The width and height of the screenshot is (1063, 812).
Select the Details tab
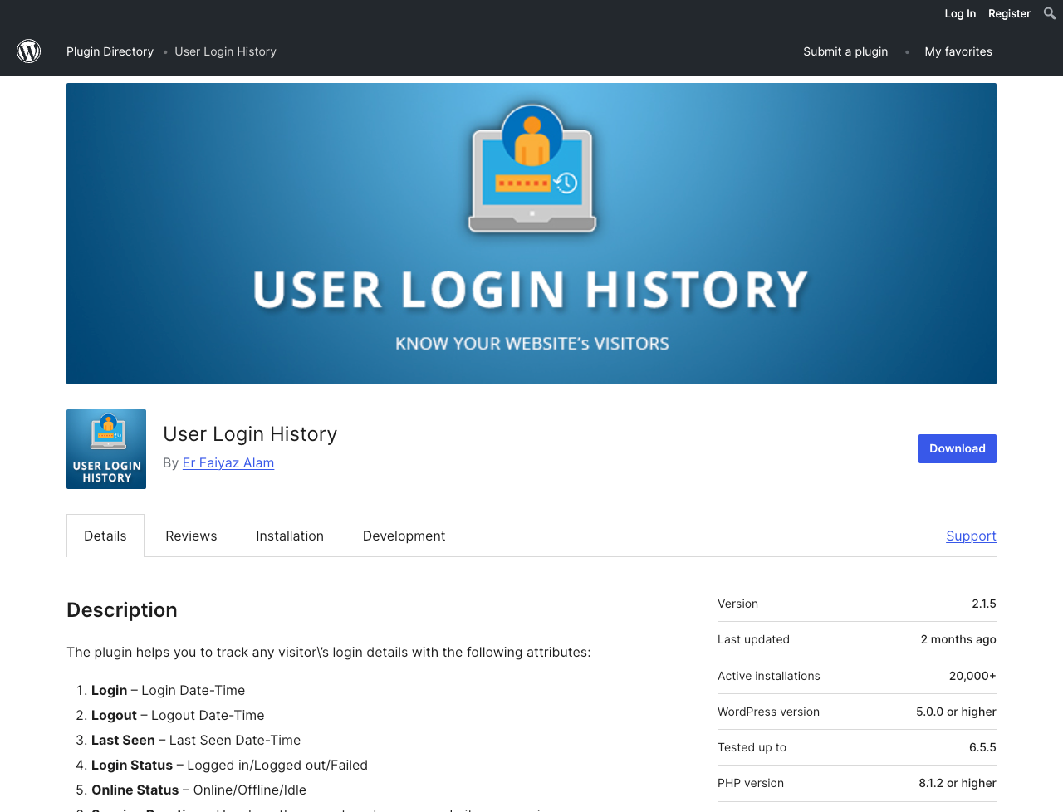click(x=105, y=536)
